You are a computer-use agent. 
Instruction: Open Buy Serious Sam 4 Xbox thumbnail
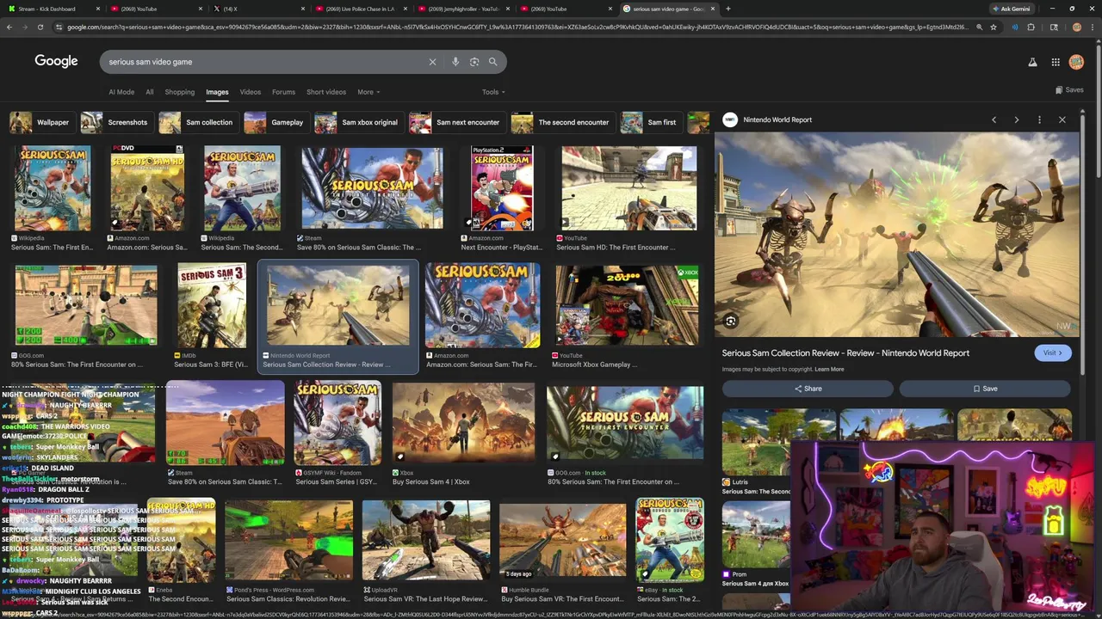coord(463,423)
